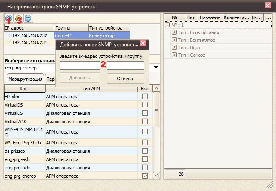Click the № column header
The height and width of the screenshot is (191, 276).
tap(175, 17)
